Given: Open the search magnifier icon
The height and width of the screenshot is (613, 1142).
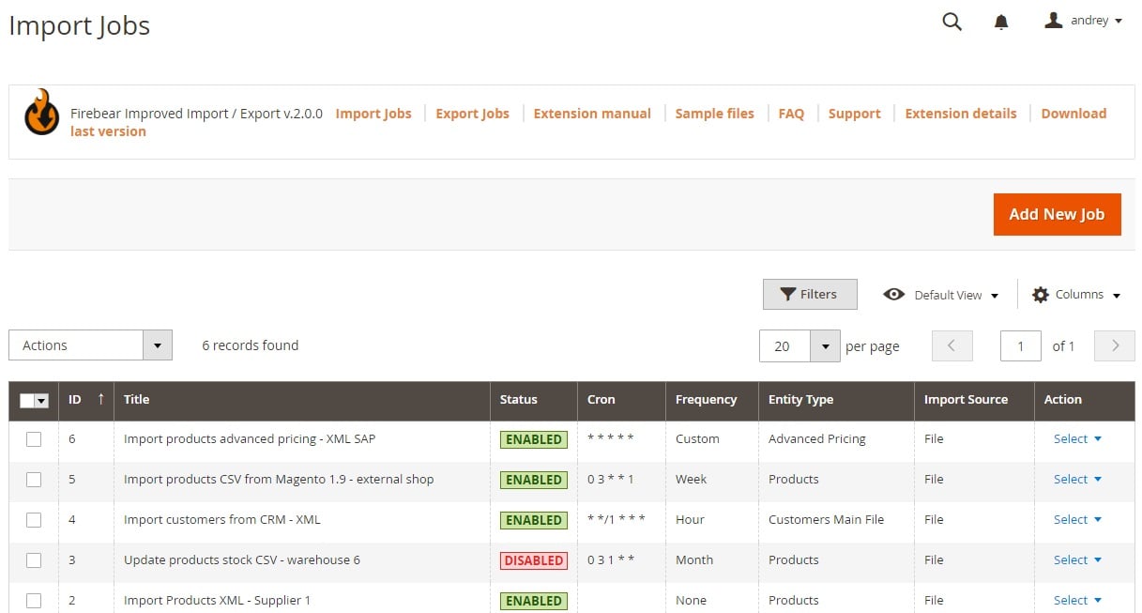Looking at the screenshot, I should tap(952, 21).
